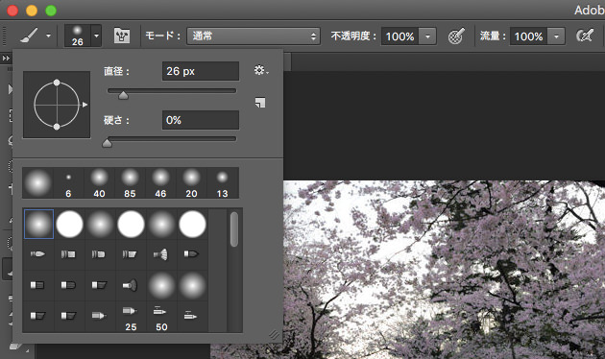Select the fan bristle brush preset
The image size is (605, 359).
tap(161, 254)
